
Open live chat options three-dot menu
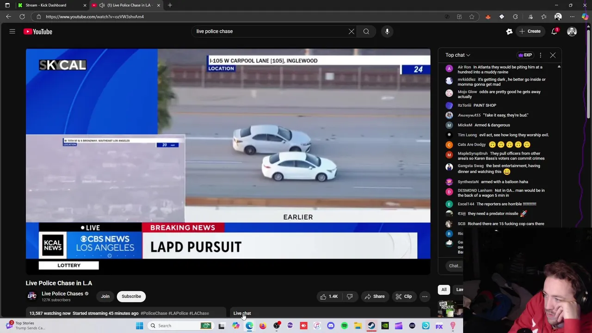[540, 55]
